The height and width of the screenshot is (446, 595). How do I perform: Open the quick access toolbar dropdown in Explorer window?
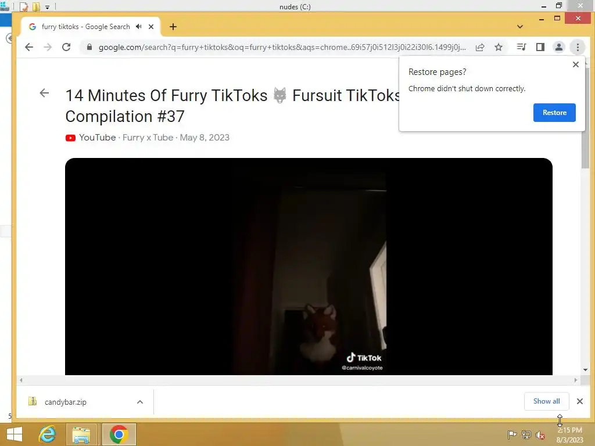[48, 7]
